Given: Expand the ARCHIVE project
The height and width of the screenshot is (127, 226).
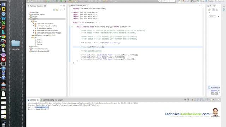Looking at the screenshot, I should point(29,12).
